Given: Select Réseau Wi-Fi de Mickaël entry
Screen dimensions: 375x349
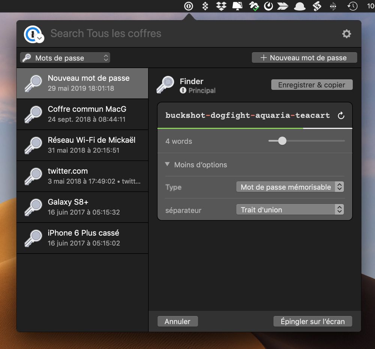Looking at the screenshot, I should coord(82,145).
